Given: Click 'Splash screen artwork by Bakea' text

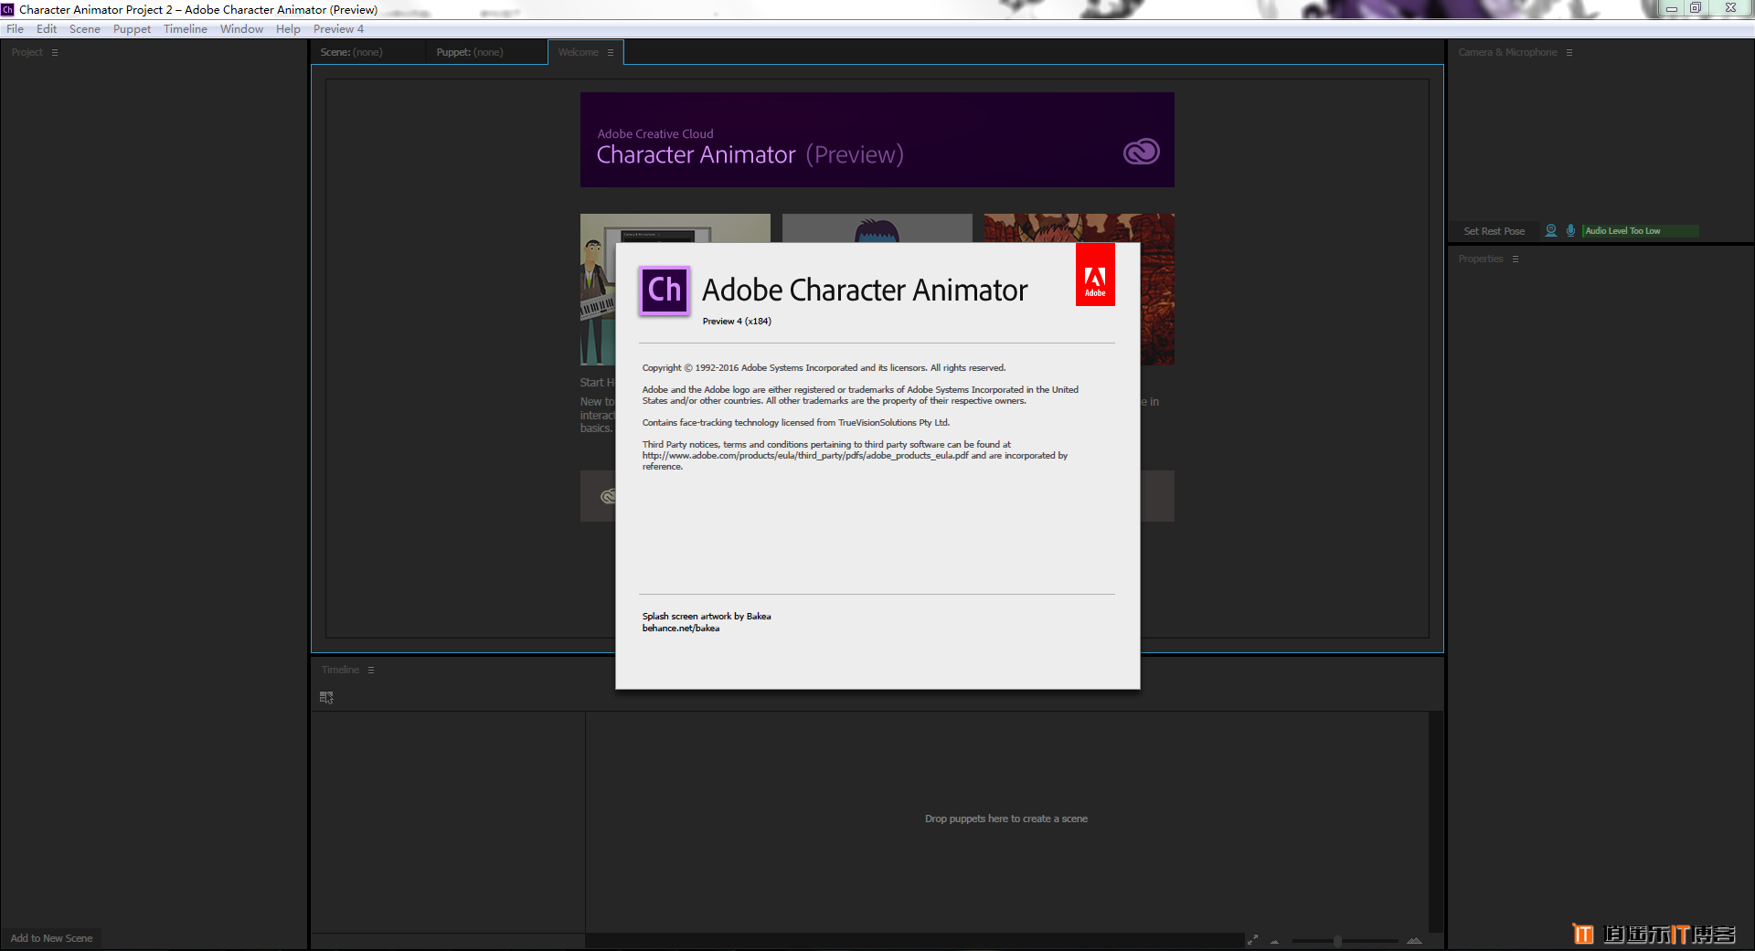Looking at the screenshot, I should tap(707, 617).
